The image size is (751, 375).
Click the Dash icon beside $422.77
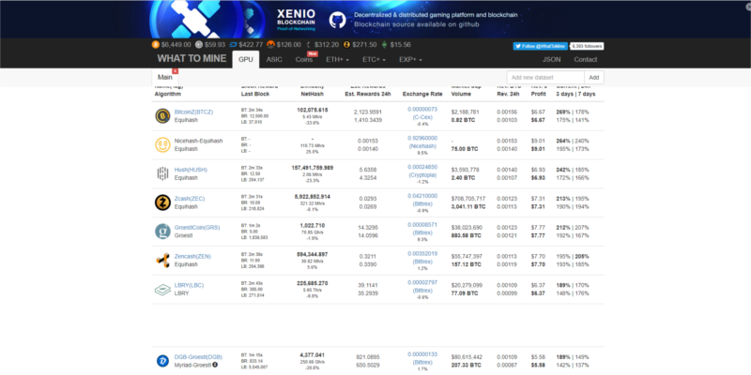point(233,44)
